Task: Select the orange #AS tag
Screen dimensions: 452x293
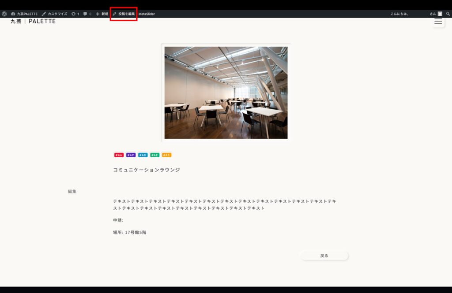Action: pyautogui.click(x=166, y=155)
